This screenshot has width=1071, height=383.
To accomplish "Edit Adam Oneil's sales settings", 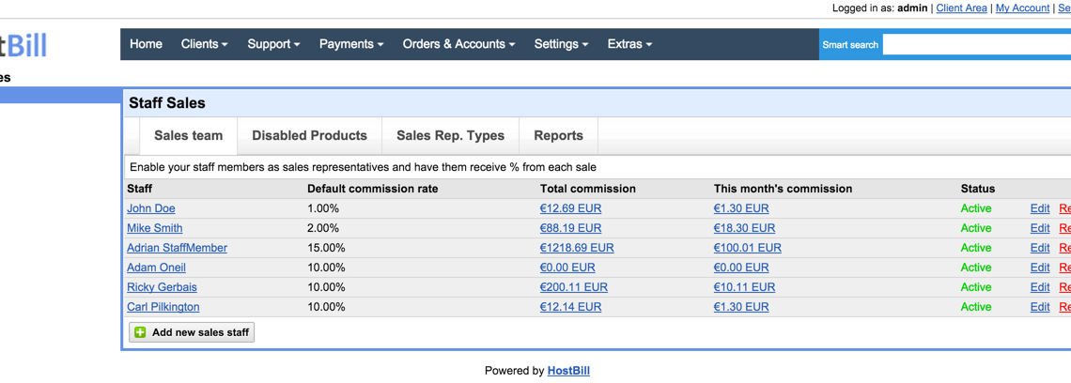I will [1040, 268].
